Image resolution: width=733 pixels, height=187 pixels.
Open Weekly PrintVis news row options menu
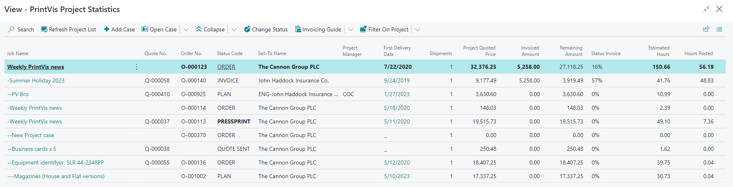(136, 67)
